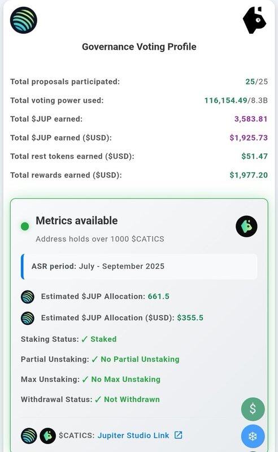Click the cat icon next to $CATICS label
278x452 pixels.
click(x=47, y=435)
